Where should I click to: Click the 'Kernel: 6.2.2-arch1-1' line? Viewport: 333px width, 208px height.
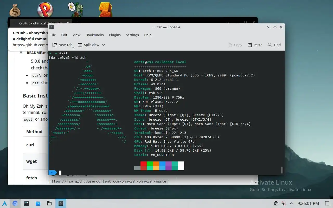pos(156,80)
